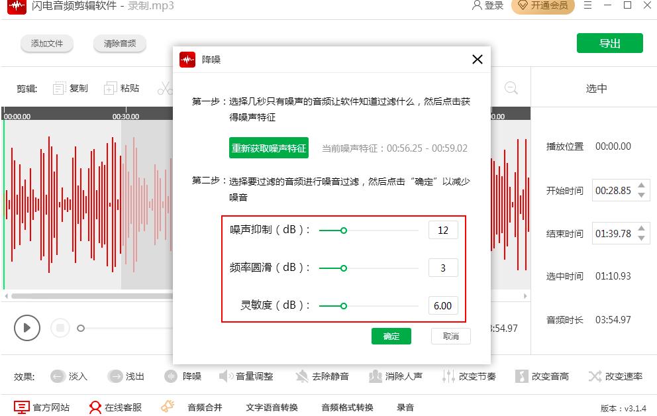The height and width of the screenshot is (416, 657).
Task: Click the 当前噪声特征 time range text
Action: (x=394, y=148)
